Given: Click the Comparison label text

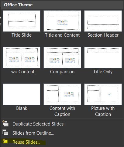Looking at the screenshot, I should (x=62, y=72).
